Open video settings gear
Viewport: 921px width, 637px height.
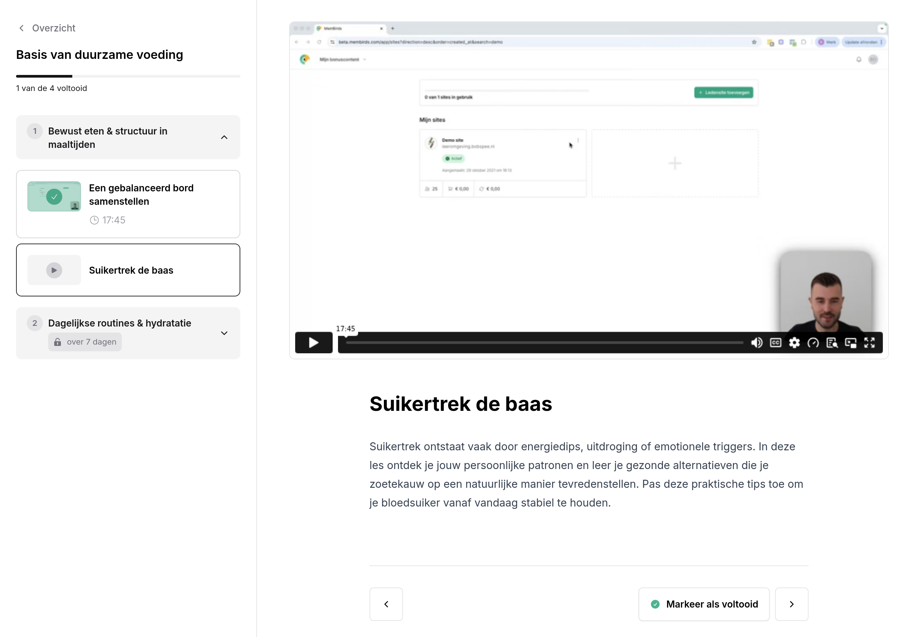click(x=794, y=343)
